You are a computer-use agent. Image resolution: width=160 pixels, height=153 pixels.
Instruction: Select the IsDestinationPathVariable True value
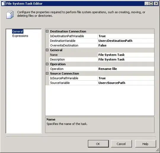click(x=126, y=36)
